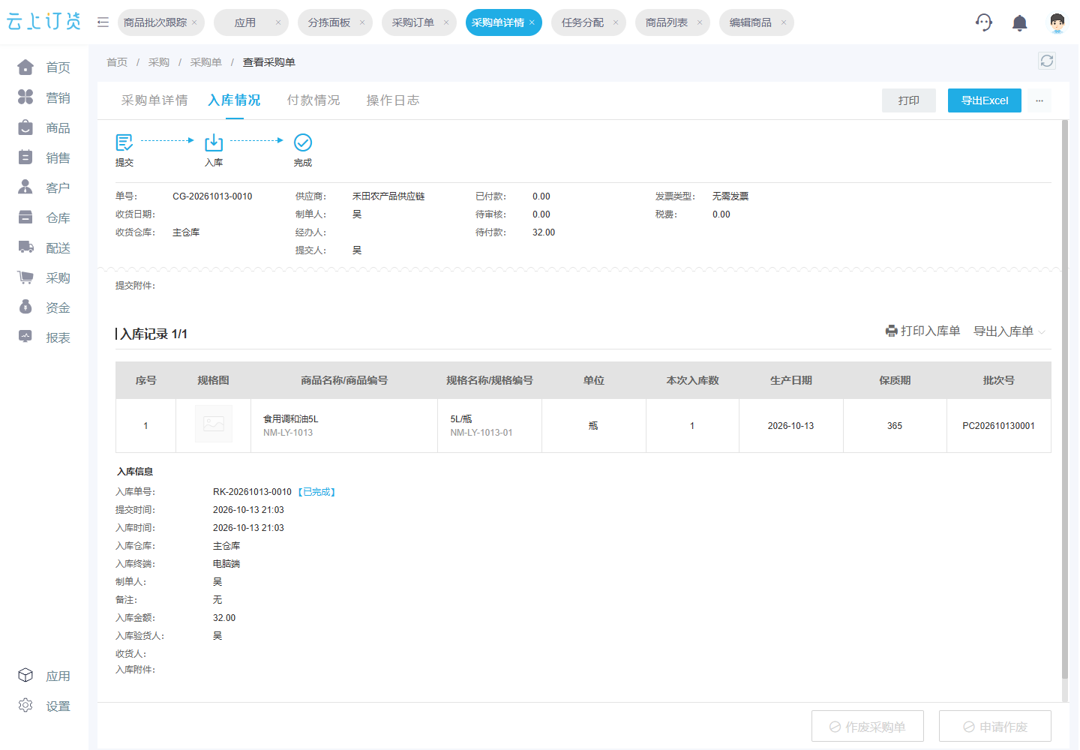Click the vertical page scrollbar
This screenshot has height=750, width=1080.
(x=1065, y=400)
